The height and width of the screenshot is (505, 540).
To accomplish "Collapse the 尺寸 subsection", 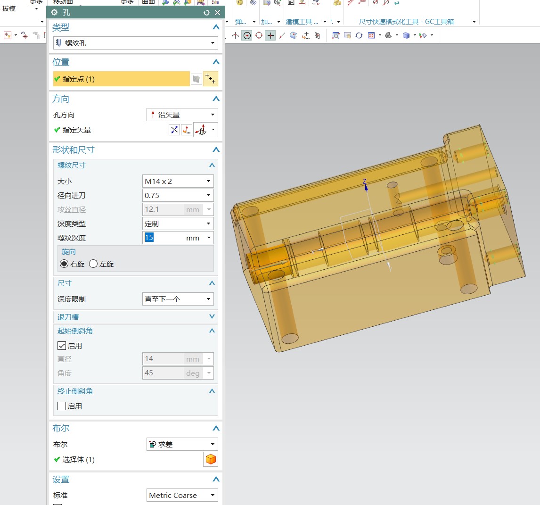I will pos(212,283).
